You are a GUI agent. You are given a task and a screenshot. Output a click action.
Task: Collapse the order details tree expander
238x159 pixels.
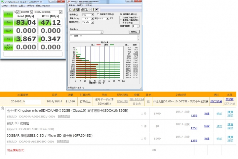tap(3, 108)
